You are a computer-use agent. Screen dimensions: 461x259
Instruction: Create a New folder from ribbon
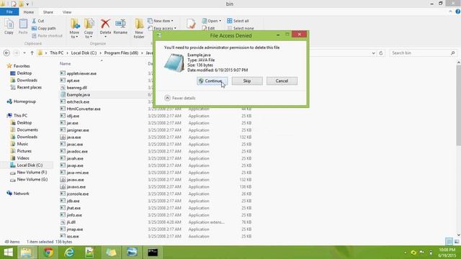click(x=139, y=29)
